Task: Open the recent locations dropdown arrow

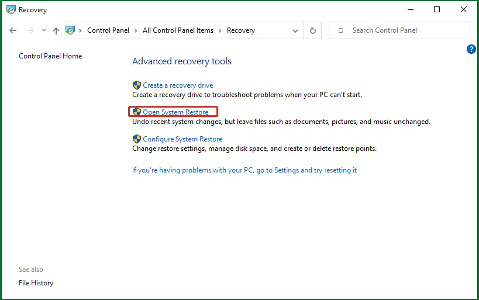Action: tap(44, 30)
